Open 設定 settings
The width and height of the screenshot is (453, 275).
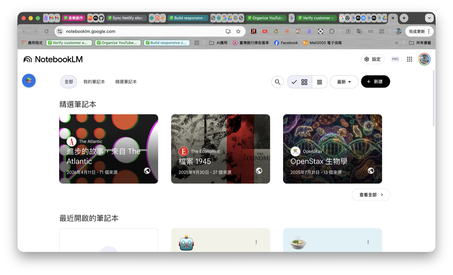(x=373, y=59)
